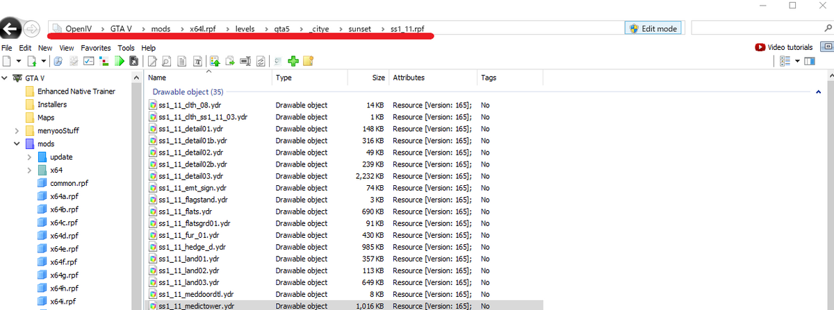Screen dimensions: 834x310
Task: Open the Favorites menu
Action: 95,48
